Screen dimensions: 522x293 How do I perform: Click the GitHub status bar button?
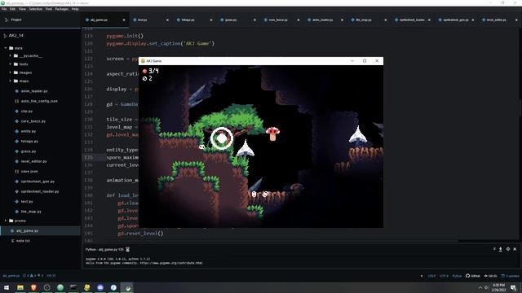point(473,276)
